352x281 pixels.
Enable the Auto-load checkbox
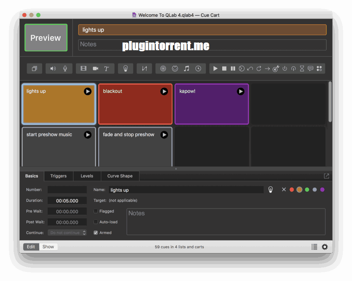(96, 222)
